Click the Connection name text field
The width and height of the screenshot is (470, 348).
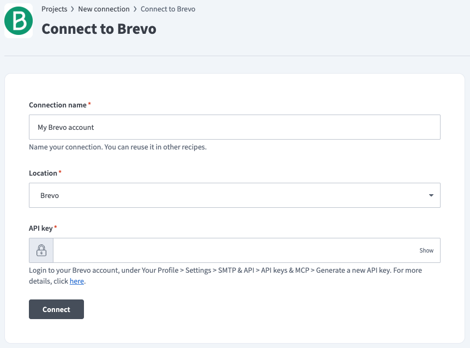(x=234, y=127)
